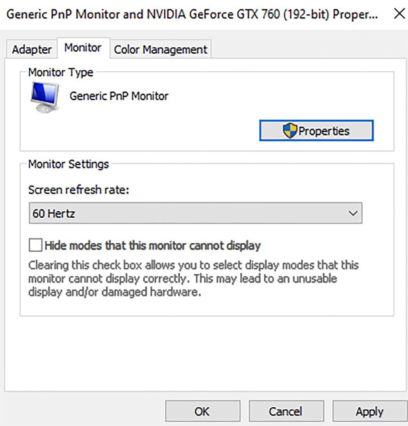Select the Monitor tab
The width and height of the screenshot is (408, 426).
83,48
